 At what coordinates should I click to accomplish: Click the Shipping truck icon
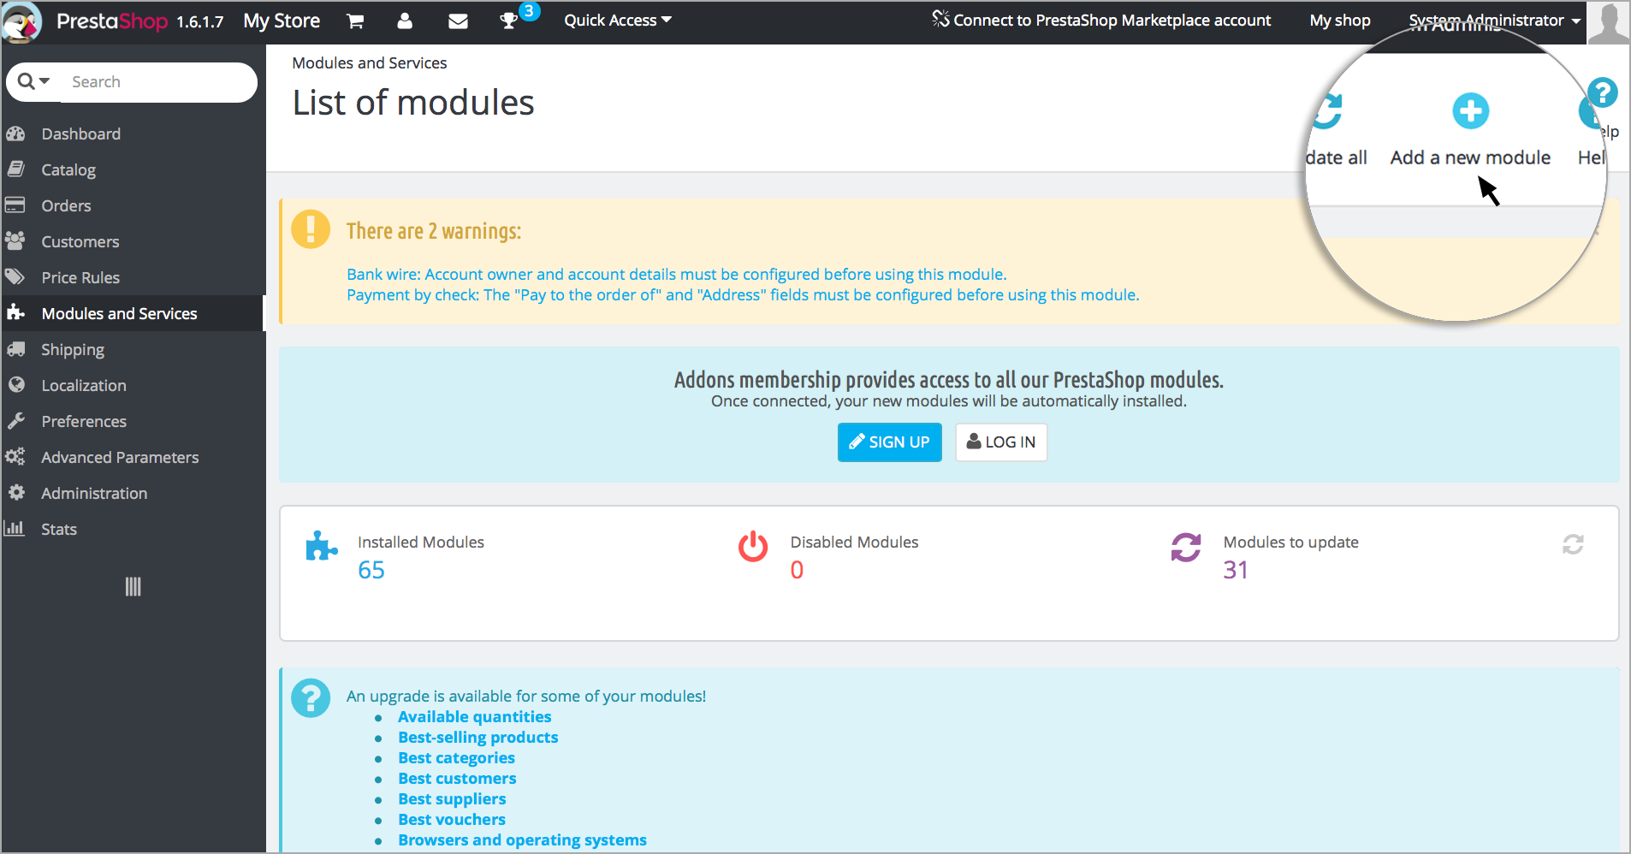[15, 349]
